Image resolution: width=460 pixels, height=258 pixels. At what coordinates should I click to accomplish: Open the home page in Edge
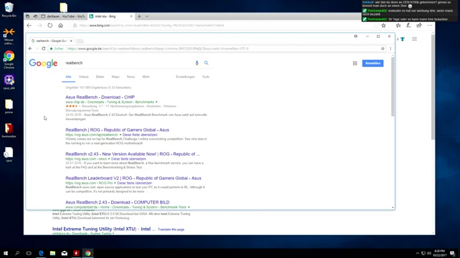pyautogui.click(x=60, y=26)
